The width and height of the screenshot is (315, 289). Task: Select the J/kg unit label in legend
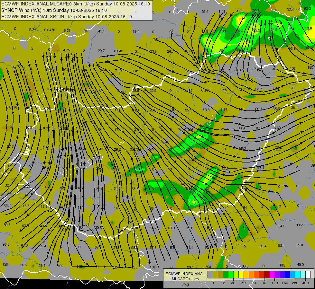(x=185, y=284)
